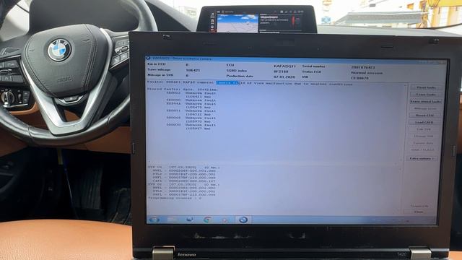Click the Erase stored faults button
The width and height of the screenshot is (462, 260).
click(426, 101)
